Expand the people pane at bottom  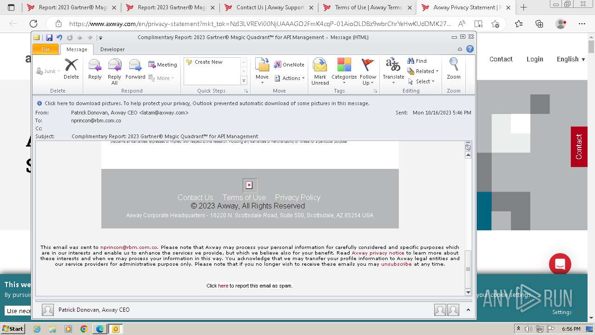468,310
